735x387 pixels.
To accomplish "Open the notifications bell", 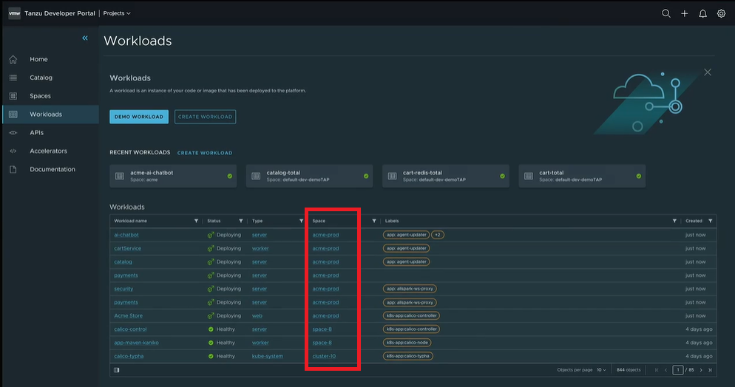I will coord(702,13).
